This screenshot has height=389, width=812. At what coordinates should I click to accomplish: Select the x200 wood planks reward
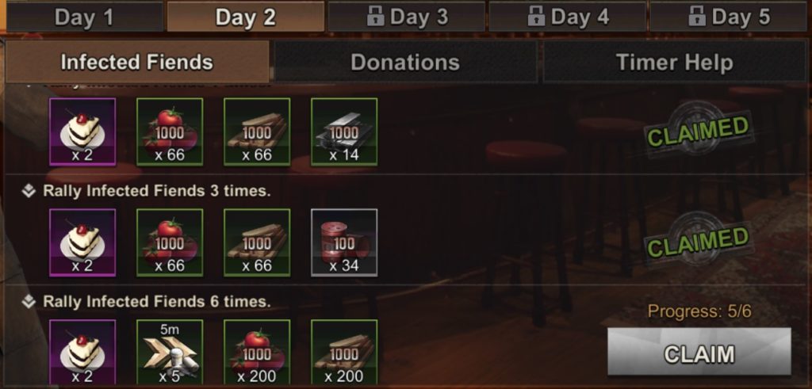coord(344,353)
